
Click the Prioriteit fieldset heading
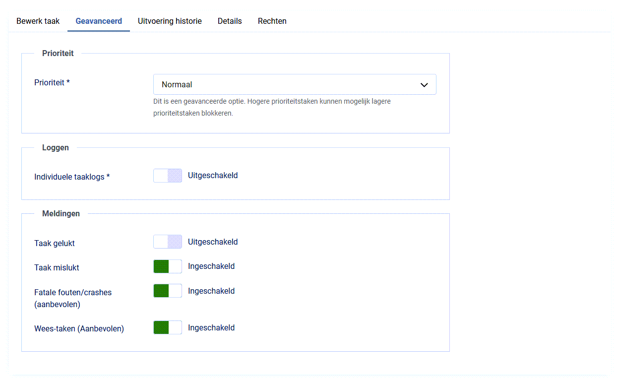(x=58, y=53)
